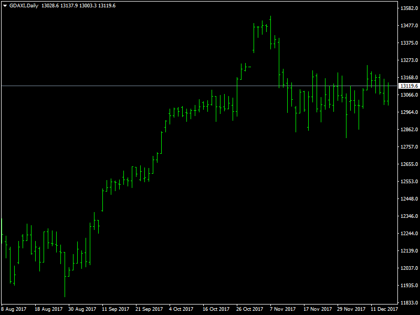Click the 12757.0 price axis label
Image resolution: width=420 pixels, height=315 pixels.
coord(409,147)
